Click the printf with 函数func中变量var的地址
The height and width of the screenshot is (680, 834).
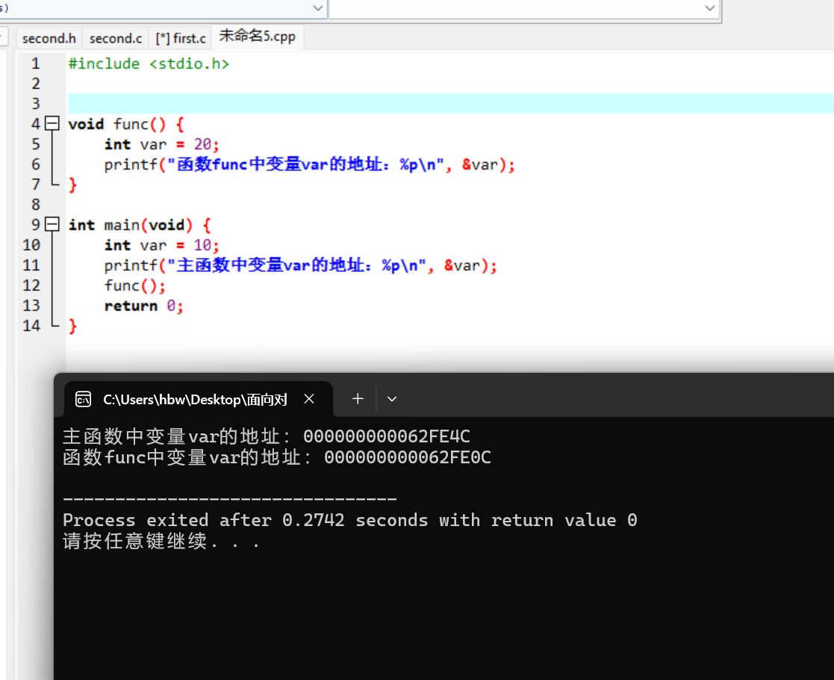click(310, 164)
